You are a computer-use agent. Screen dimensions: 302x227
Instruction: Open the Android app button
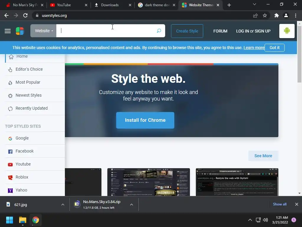(287, 31)
